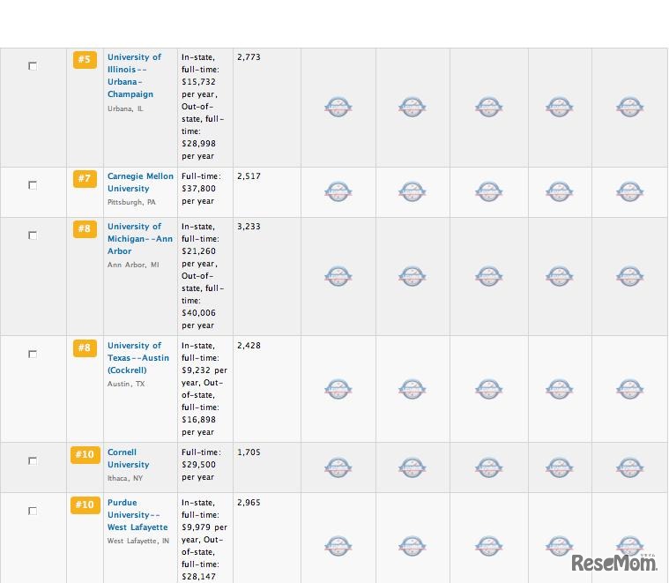The height and width of the screenshot is (583, 669).
Task: Open University of Illinois Urbana-Champaign link
Action: click(134, 76)
